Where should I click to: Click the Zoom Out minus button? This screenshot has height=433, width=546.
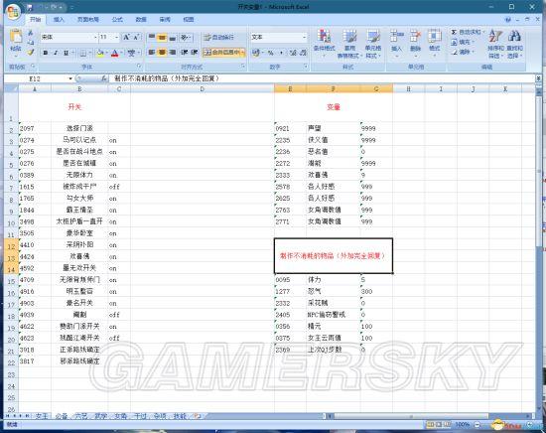[478, 425]
